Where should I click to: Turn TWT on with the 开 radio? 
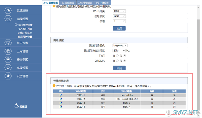[117, 56]
